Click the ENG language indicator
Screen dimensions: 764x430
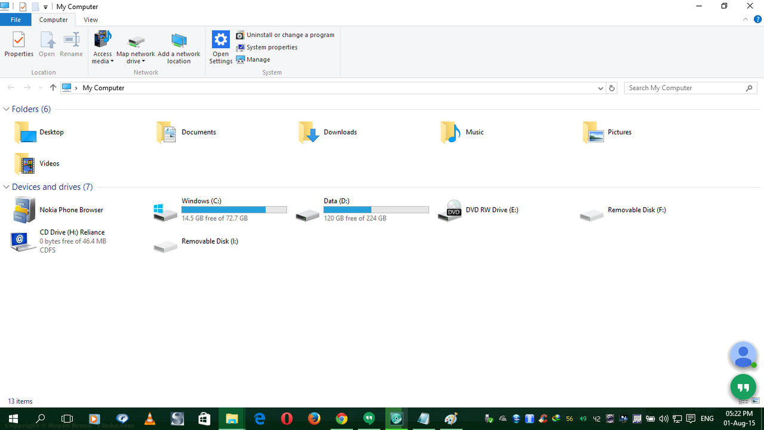(707, 419)
